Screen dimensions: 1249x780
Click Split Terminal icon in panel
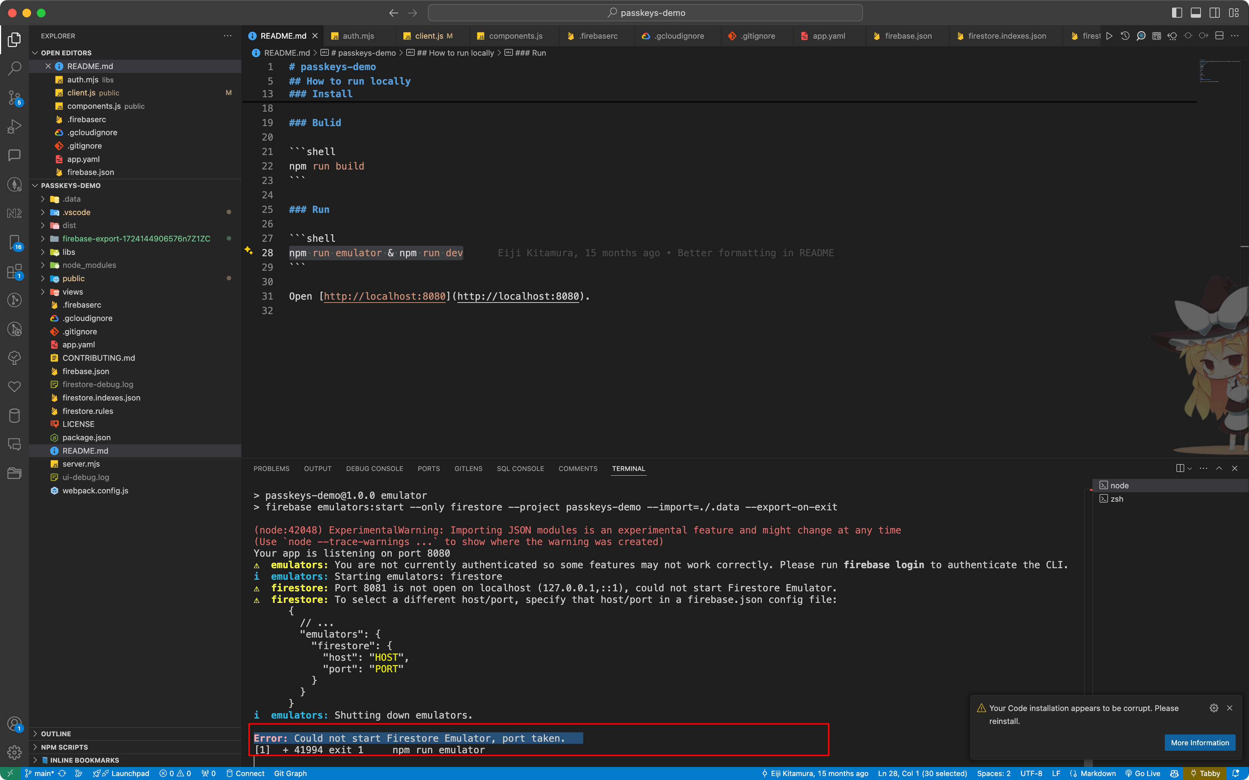[1180, 468]
